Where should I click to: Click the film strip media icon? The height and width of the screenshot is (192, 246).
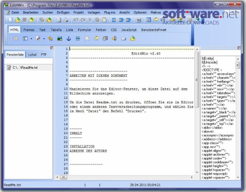(105, 38)
